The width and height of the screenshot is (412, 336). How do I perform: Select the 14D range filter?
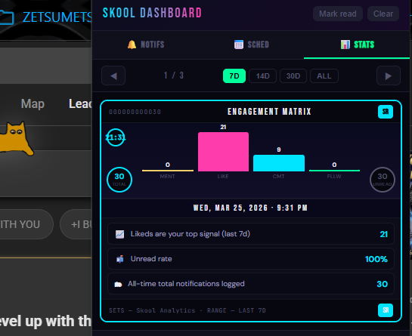262,76
